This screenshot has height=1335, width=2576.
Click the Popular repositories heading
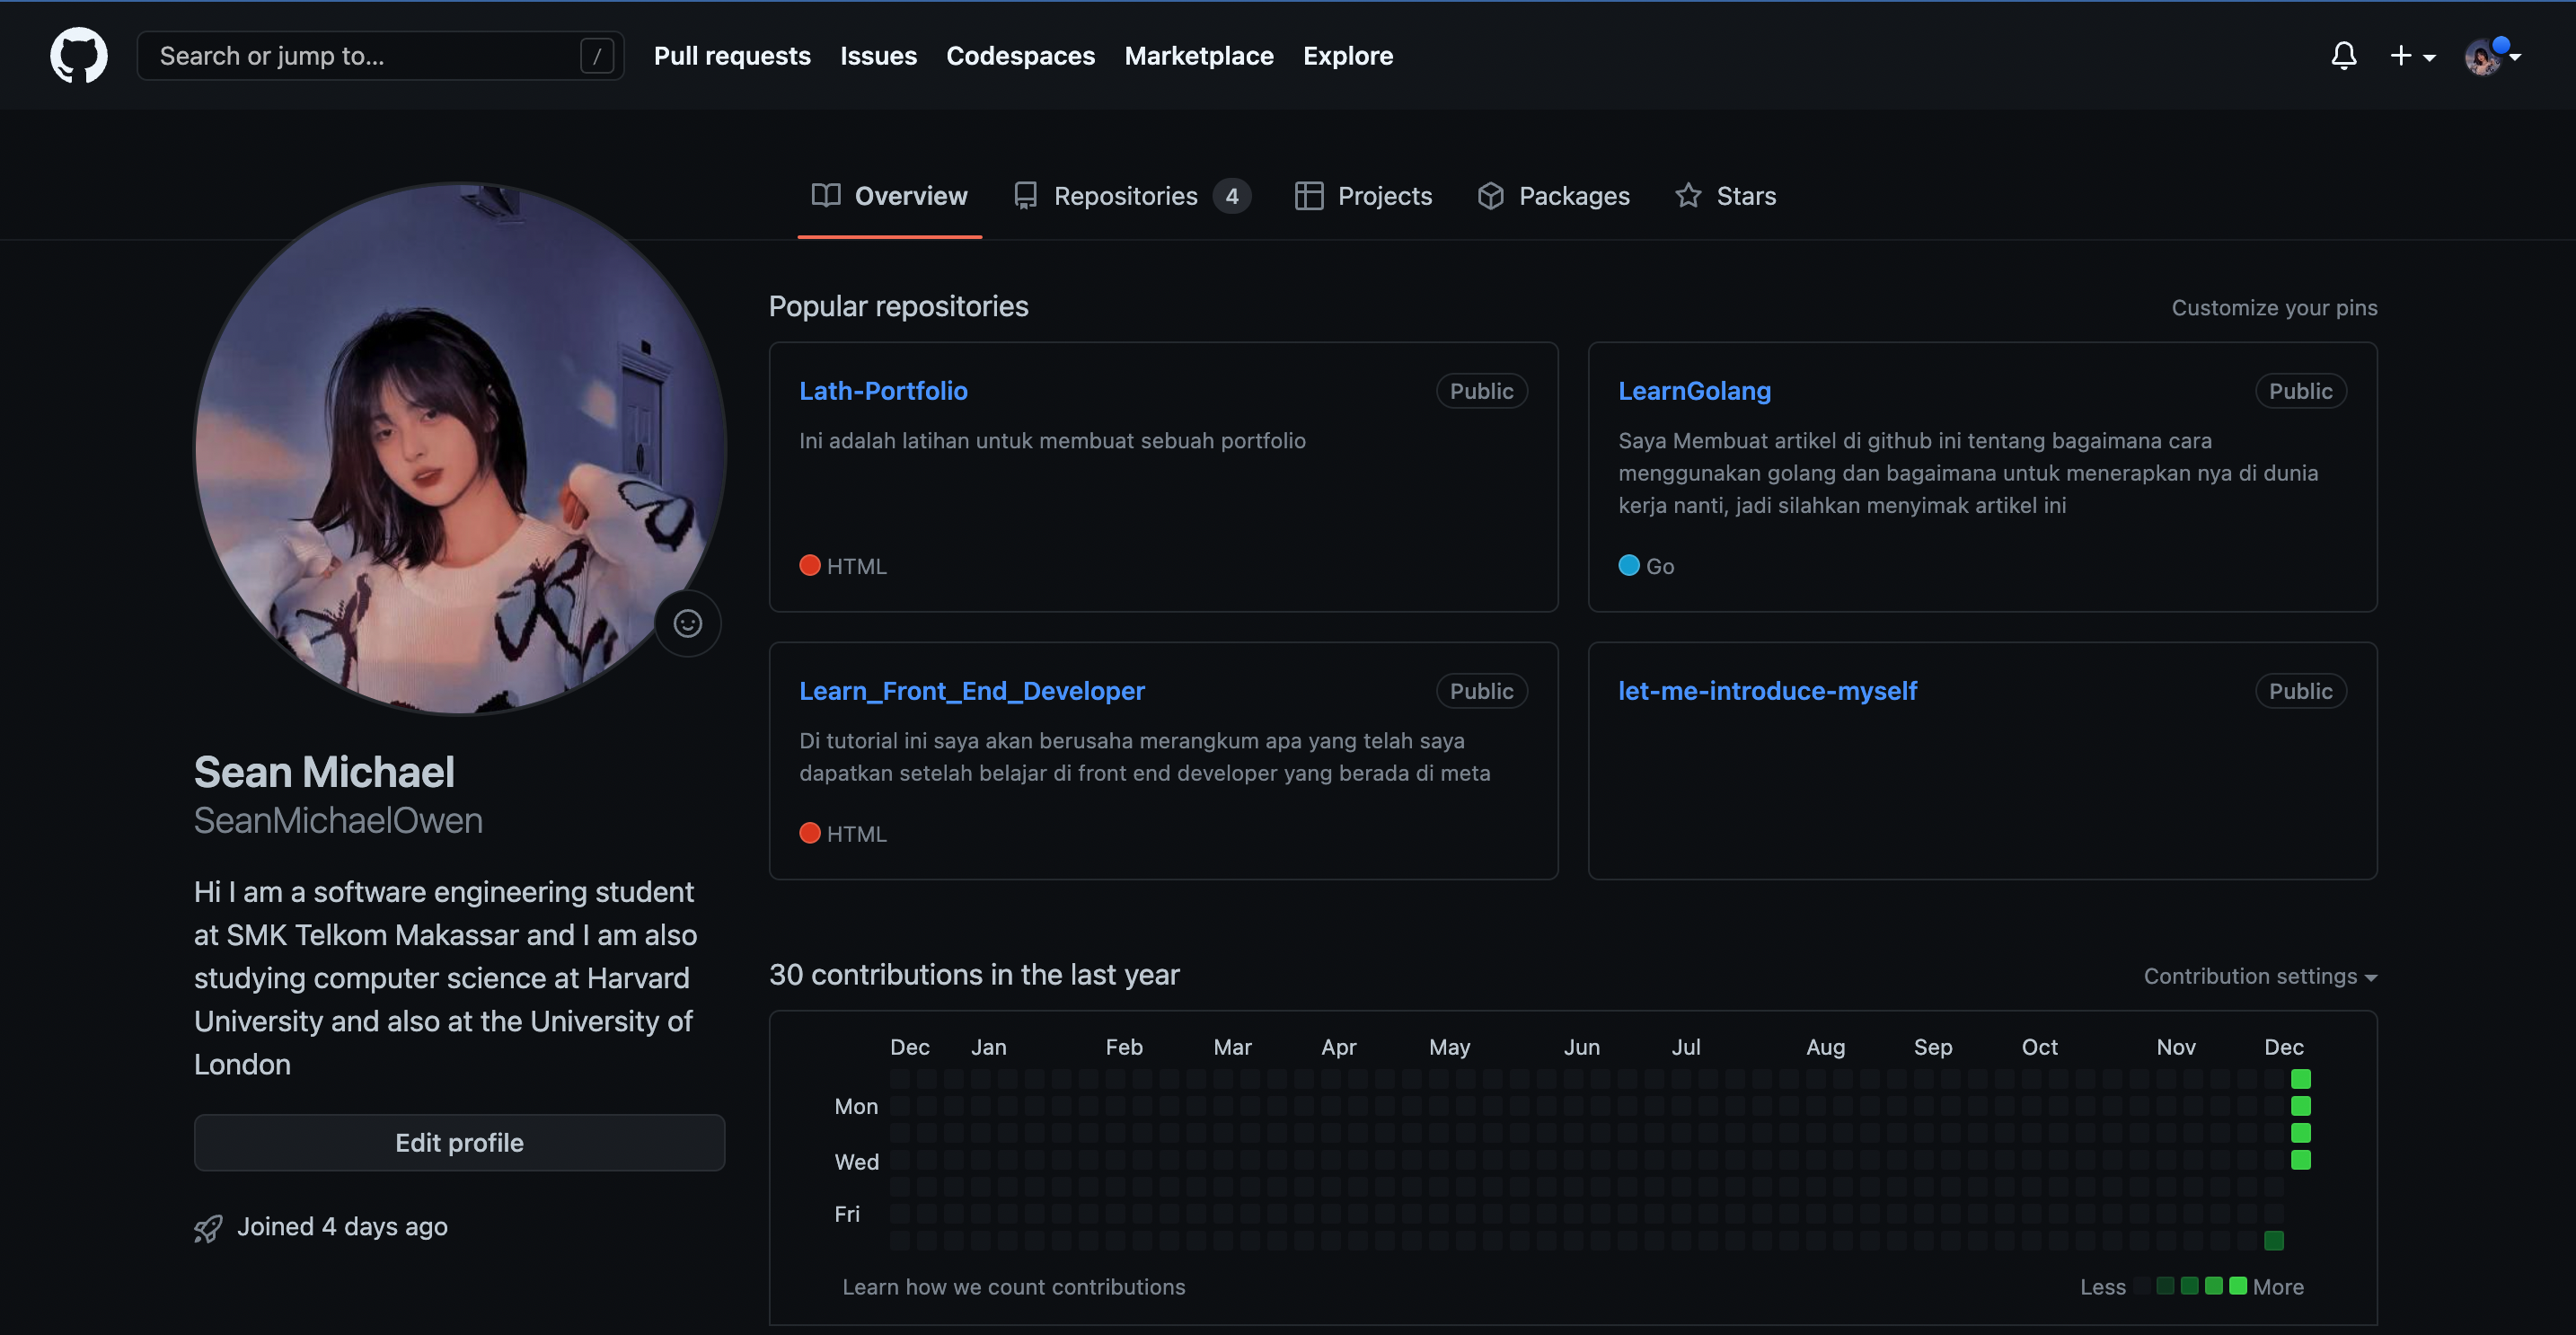click(898, 306)
